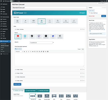108x100 pixels.
Task: Switch to Display Settings tab
Action: [x=31, y=91]
